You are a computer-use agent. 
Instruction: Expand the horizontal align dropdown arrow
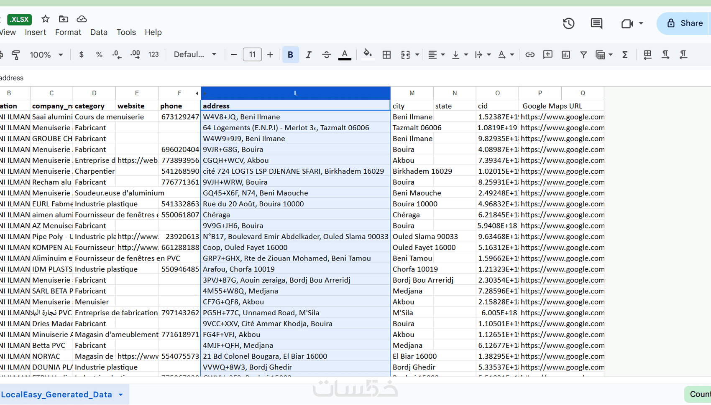443,55
